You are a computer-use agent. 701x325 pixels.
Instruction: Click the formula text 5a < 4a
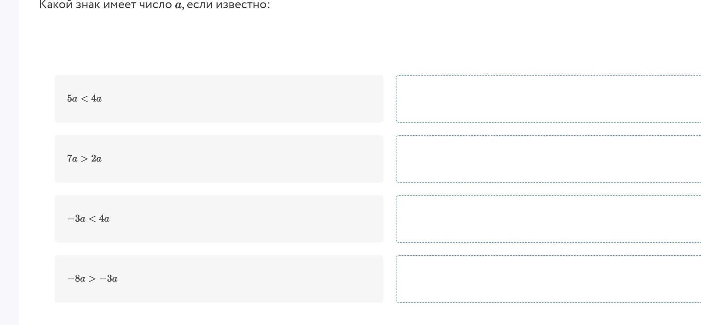point(84,98)
